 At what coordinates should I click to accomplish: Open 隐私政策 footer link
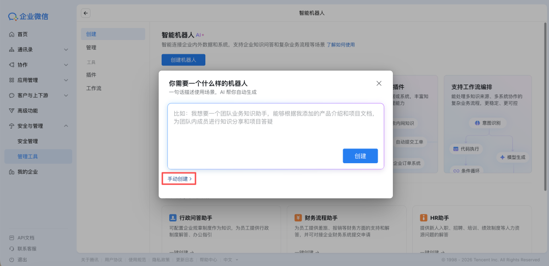coord(161,260)
